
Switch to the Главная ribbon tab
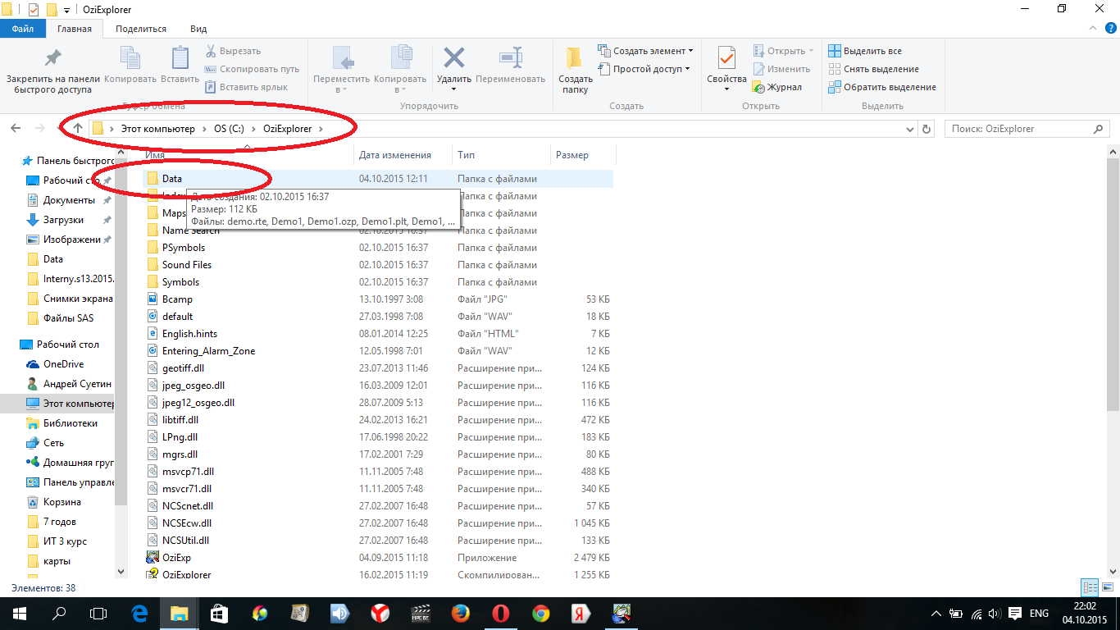tap(75, 29)
